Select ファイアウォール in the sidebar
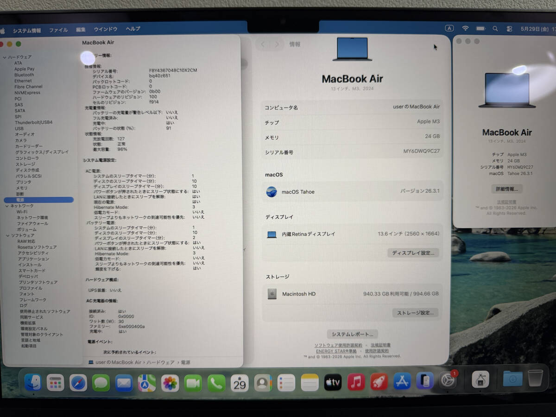The width and height of the screenshot is (556, 417). [32, 223]
